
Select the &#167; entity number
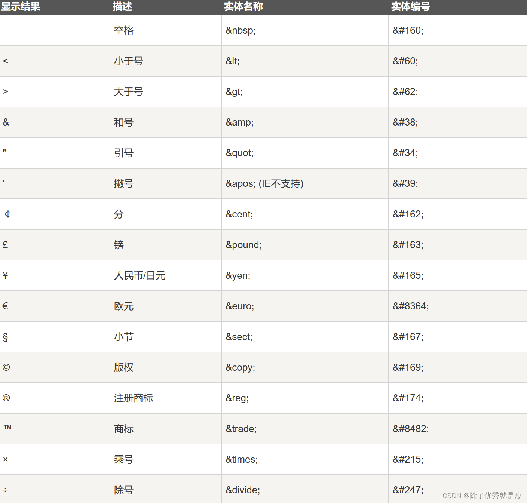[408, 337]
